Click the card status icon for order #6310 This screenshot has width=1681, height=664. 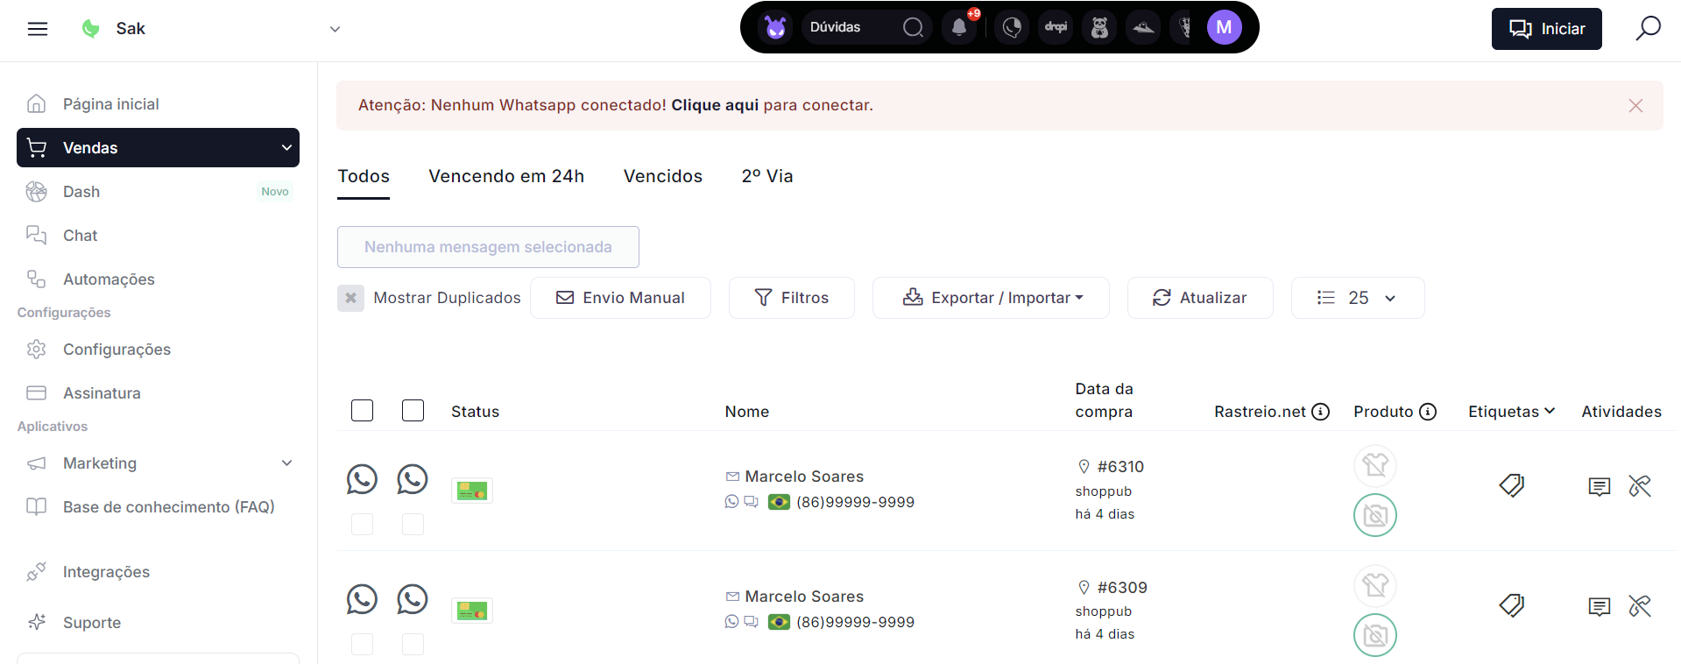472,491
